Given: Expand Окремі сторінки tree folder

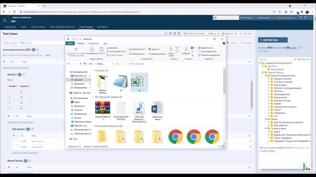Looking at the screenshot, I should (x=269, y=79).
